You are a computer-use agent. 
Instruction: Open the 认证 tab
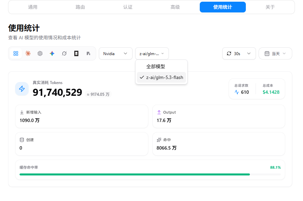[x=128, y=7]
